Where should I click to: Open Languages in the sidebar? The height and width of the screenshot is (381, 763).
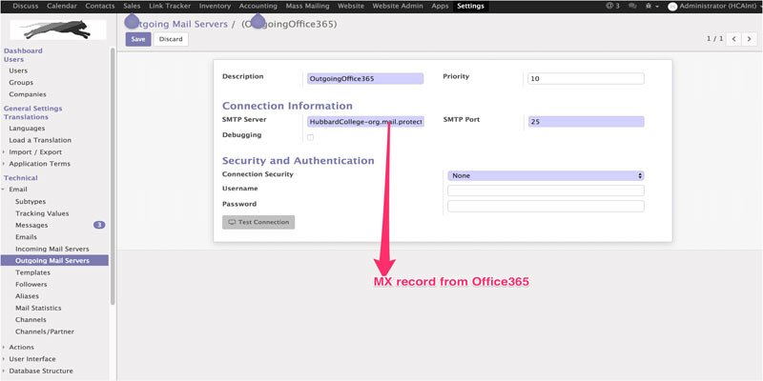(27, 129)
